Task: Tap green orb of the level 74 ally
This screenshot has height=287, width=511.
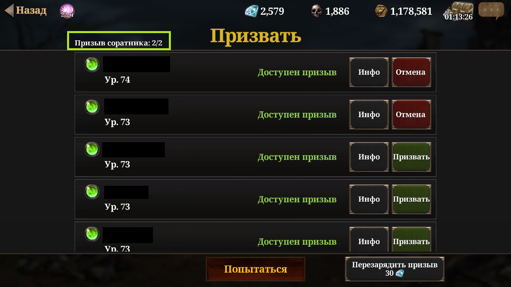Action: 92,65
